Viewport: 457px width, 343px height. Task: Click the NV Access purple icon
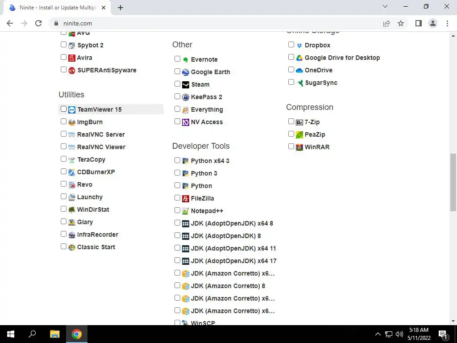186,122
